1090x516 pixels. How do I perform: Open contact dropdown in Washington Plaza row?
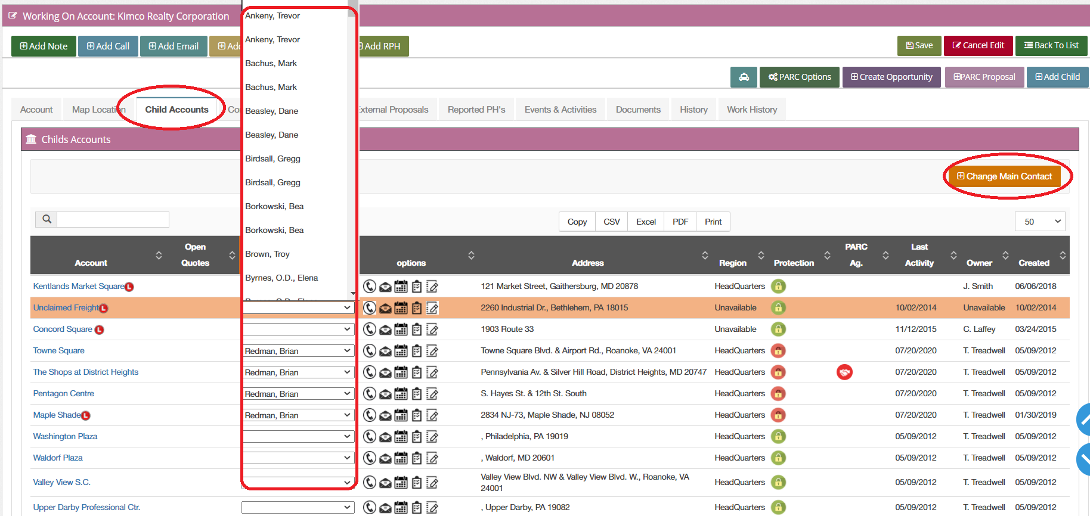coord(298,436)
